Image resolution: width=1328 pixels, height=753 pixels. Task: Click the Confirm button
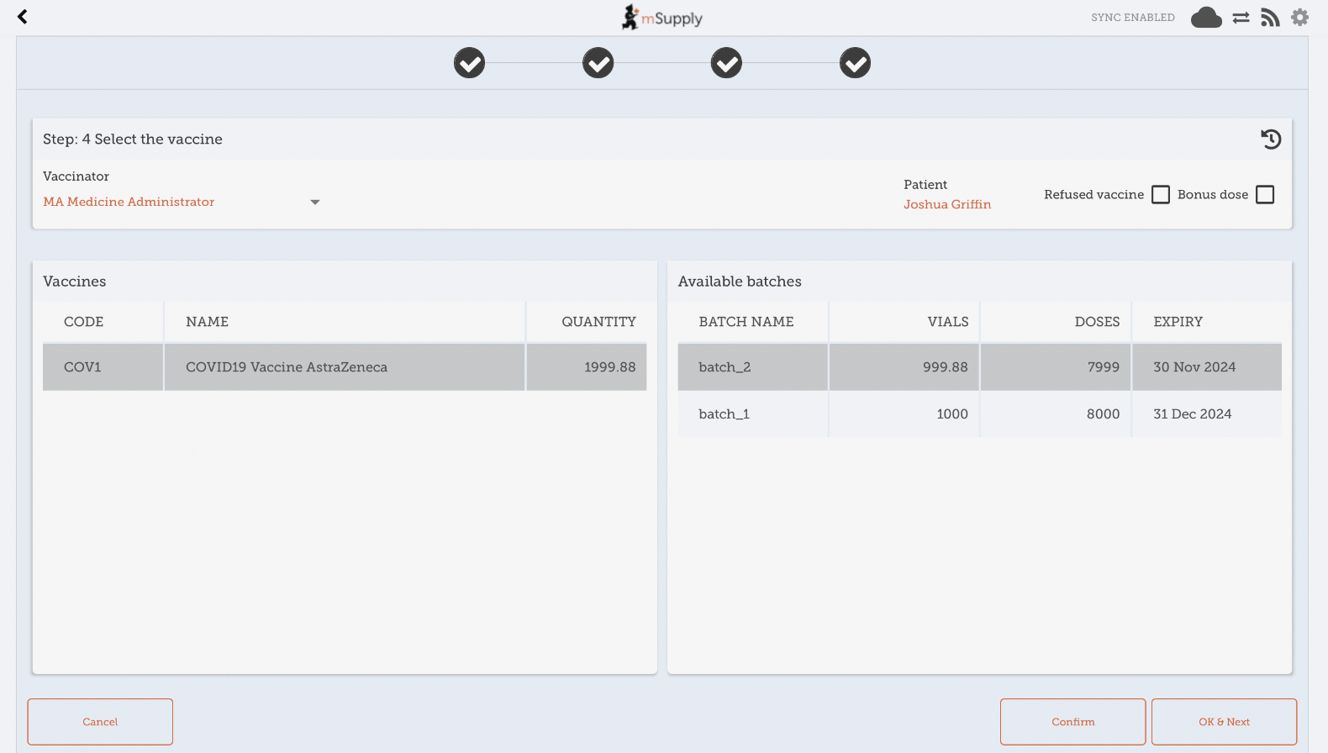click(1072, 722)
